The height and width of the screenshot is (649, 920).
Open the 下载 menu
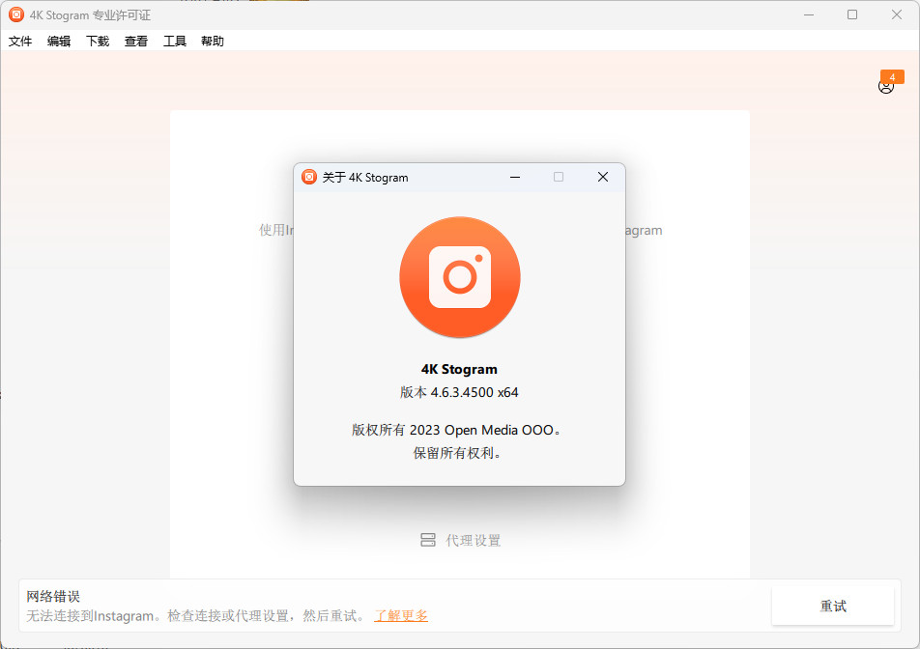pyautogui.click(x=98, y=41)
